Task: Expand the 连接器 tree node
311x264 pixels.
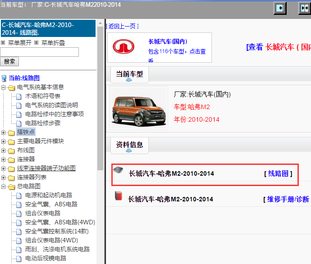Action: tap(3, 159)
